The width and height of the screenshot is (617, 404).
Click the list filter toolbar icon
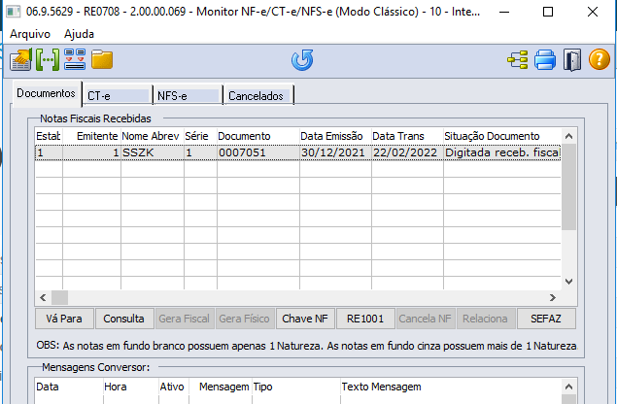click(75, 60)
